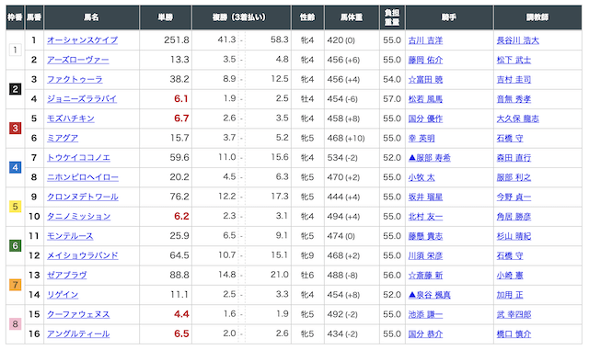
Task: Open trainer 吉村 圭司
Action: point(514,79)
